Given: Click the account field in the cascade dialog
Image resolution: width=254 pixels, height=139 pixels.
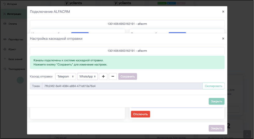Looking at the screenshot, I should coord(127,51).
